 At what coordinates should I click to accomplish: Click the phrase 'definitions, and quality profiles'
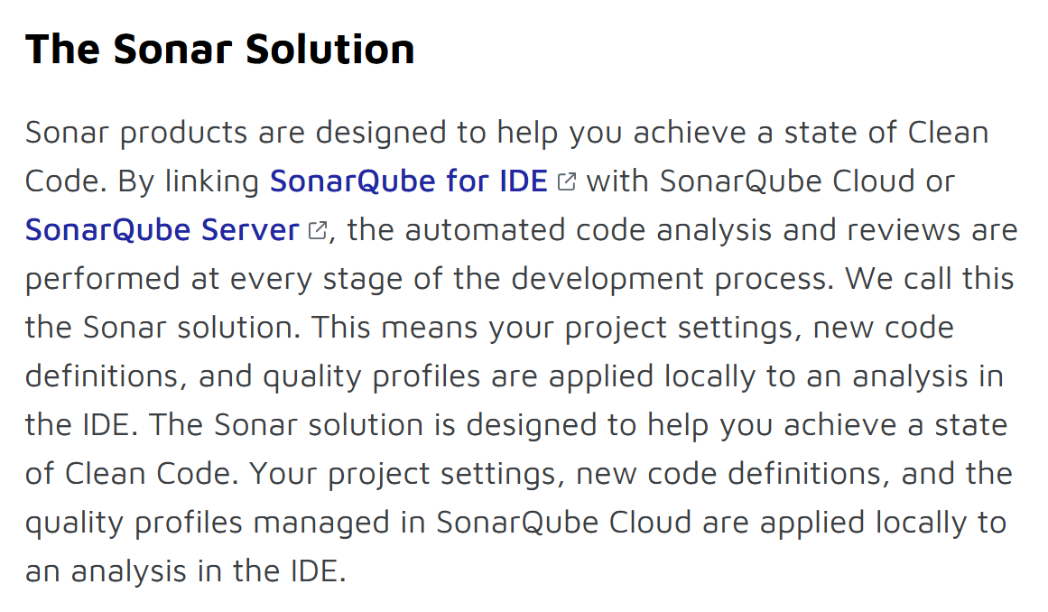click(253, 376)
